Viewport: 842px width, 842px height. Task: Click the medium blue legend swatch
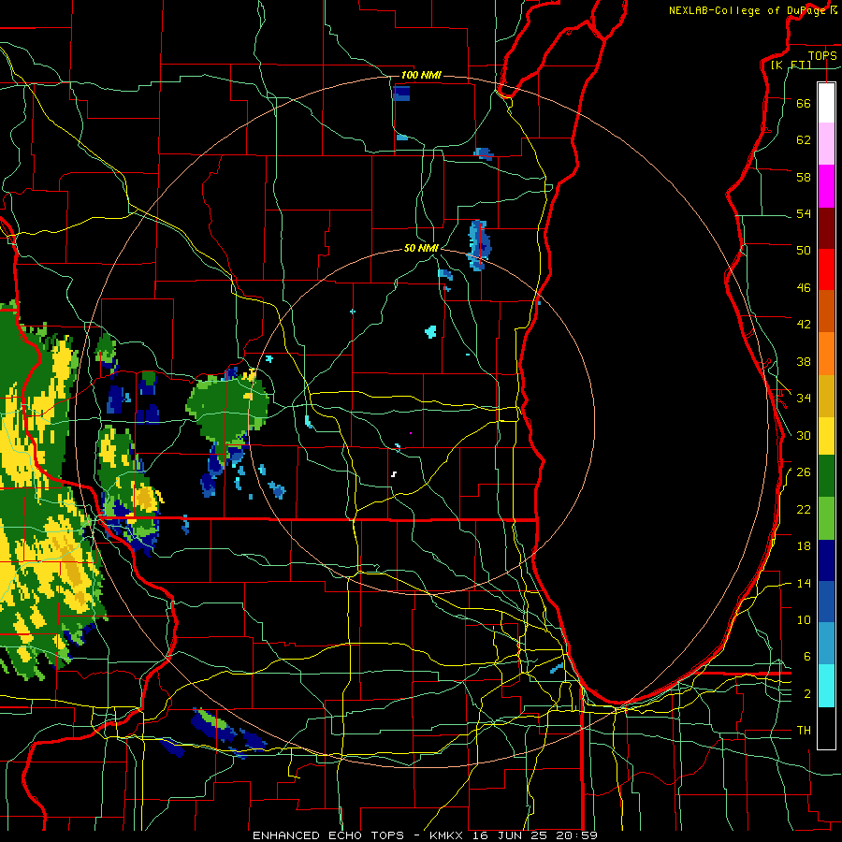[x=826, y=602]
